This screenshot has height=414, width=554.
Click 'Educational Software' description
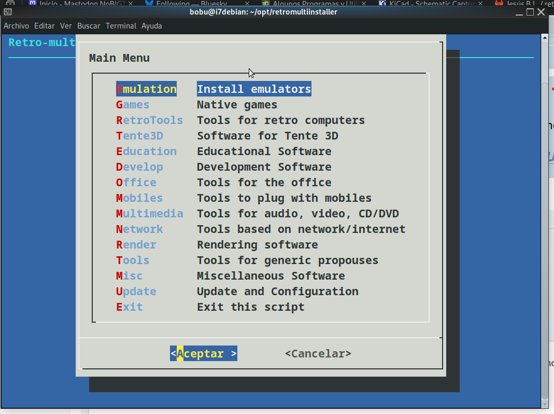(x=264, y=151)
